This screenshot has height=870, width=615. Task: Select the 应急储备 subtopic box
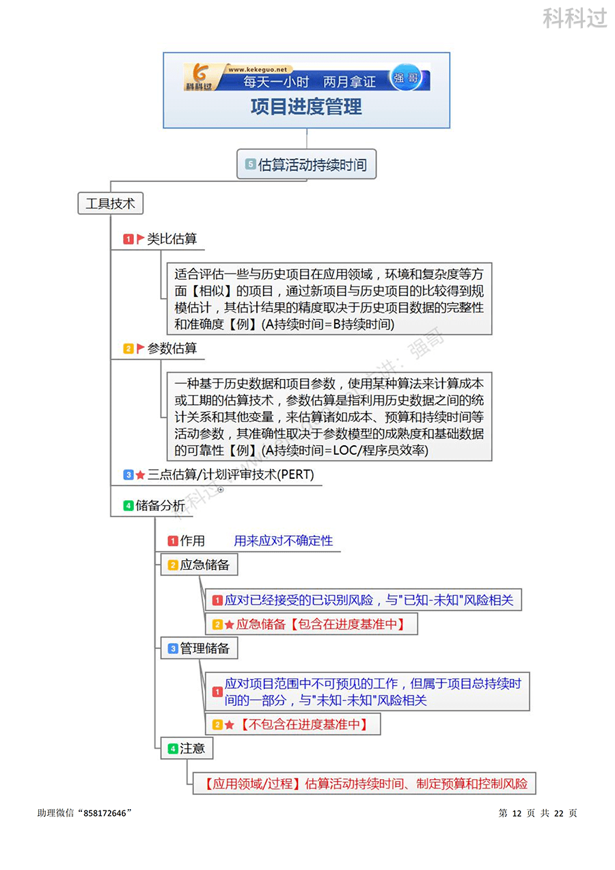199,565
